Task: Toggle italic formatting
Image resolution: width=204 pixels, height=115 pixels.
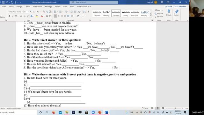Action: pos(13,16)
